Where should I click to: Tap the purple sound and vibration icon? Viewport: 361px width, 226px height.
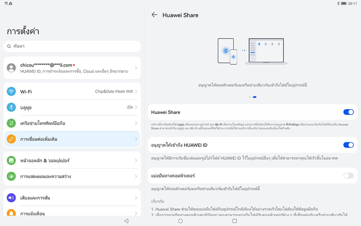[x=11, y=198]
